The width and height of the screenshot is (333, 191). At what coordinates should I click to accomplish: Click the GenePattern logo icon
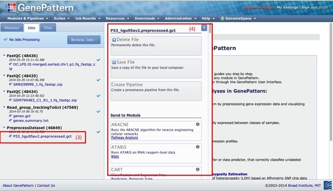12,7
